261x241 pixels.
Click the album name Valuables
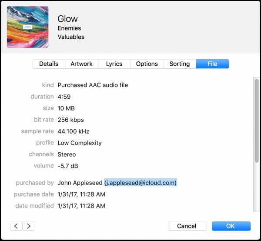(x=71, y=37)
